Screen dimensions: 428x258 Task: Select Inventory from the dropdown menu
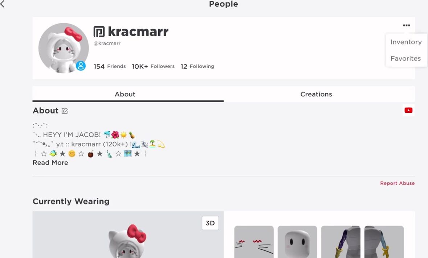click(406, 42)
